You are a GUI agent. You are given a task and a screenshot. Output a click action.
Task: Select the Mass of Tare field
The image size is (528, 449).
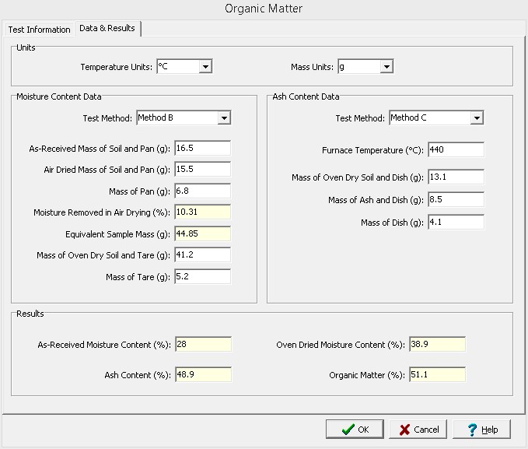[x=203, y=276]
